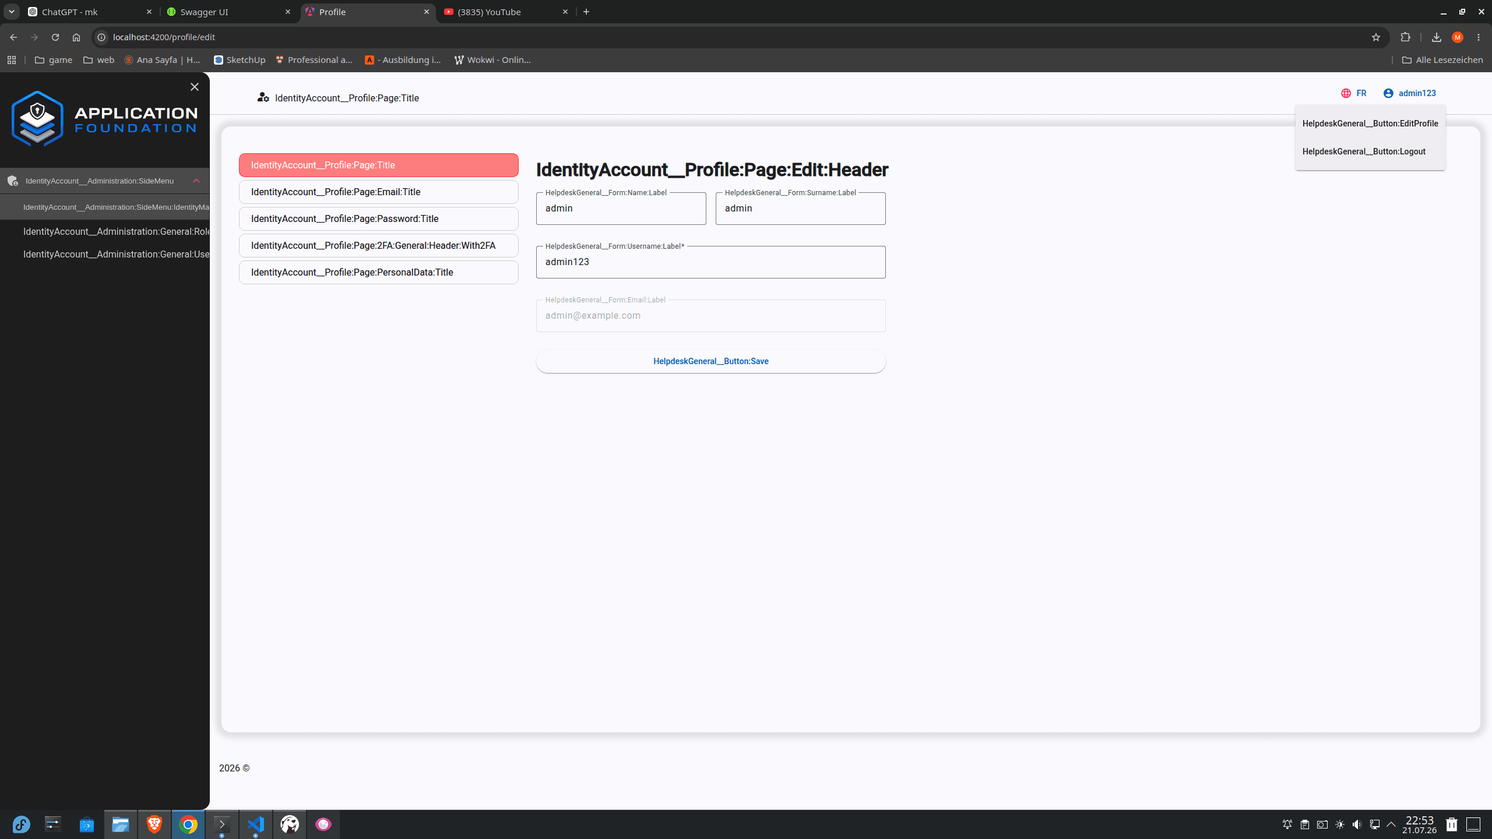Open the Profile:Page:Email:Title tab
The height and width of the screenshot is (839, 1492).
(x=379, y=192)
